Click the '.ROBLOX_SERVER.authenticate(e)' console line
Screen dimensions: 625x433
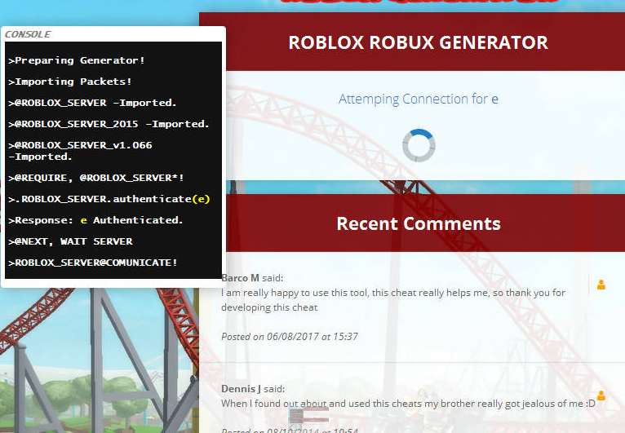(x=109, y=199)
